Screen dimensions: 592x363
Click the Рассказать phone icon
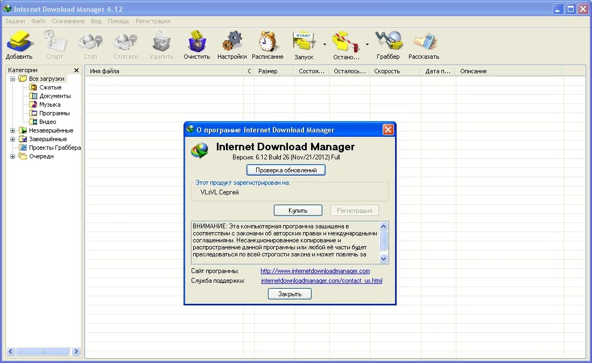pyautogui.click(x=425, y=41)
